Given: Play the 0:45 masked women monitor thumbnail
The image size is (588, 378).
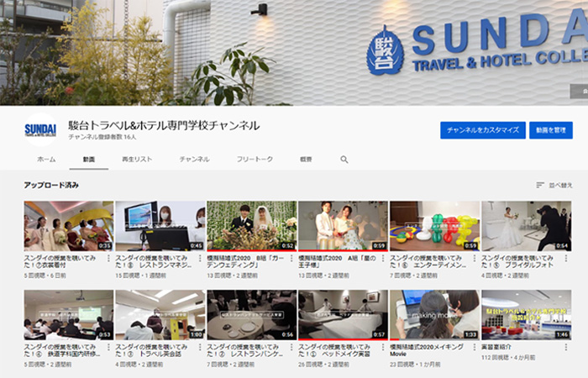Looking at the screenshot, I should pyautogui.click(x=160, y=226).
